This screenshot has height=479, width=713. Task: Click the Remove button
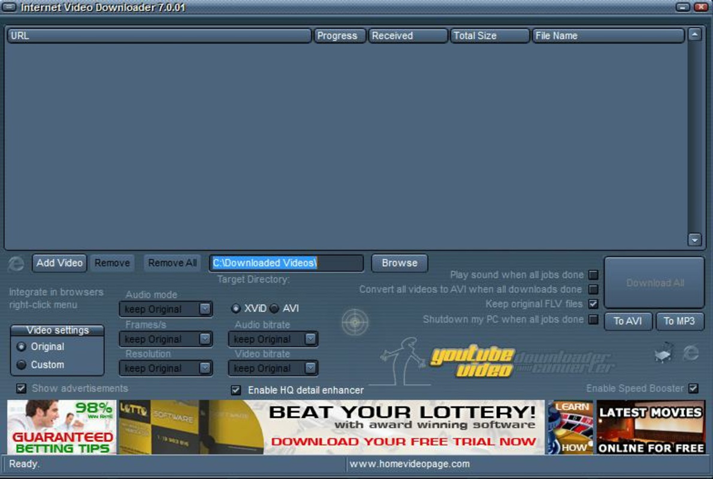click(x=112, y=263)
